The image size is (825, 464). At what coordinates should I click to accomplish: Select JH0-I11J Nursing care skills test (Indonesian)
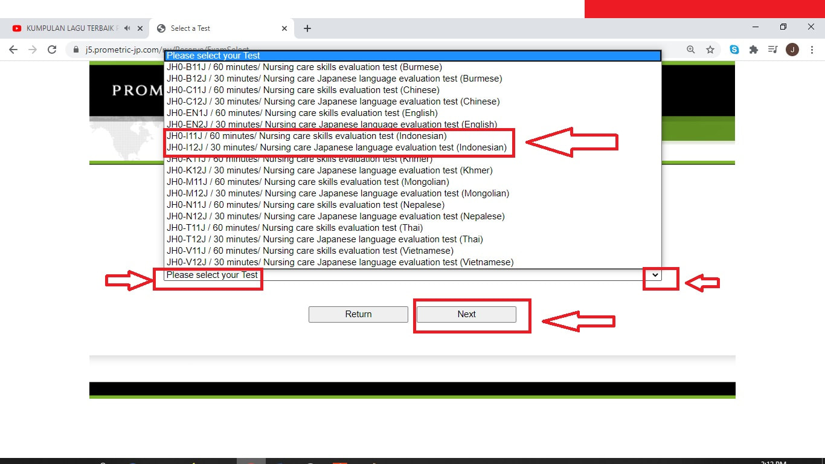click(x=413, y=136)
